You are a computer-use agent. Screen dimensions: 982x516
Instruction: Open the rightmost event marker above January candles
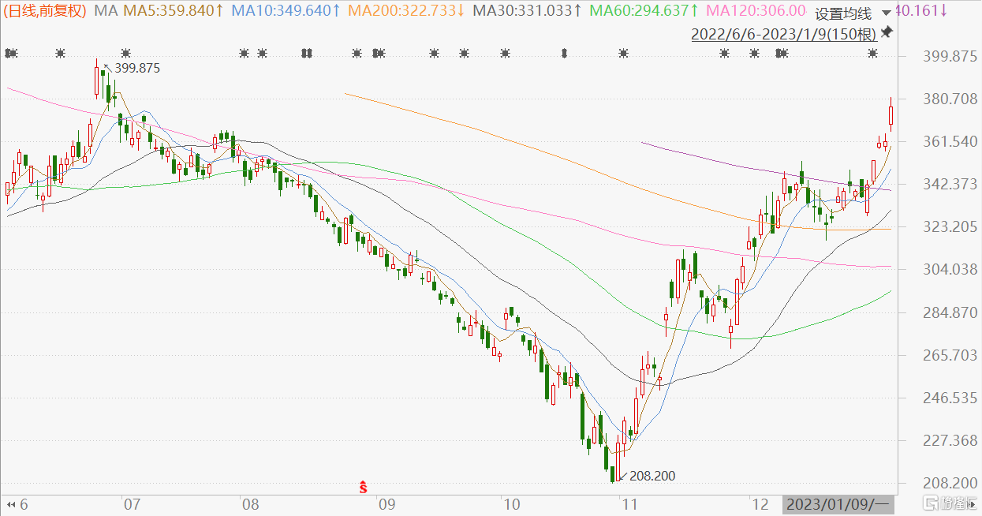tap(872, 54)
